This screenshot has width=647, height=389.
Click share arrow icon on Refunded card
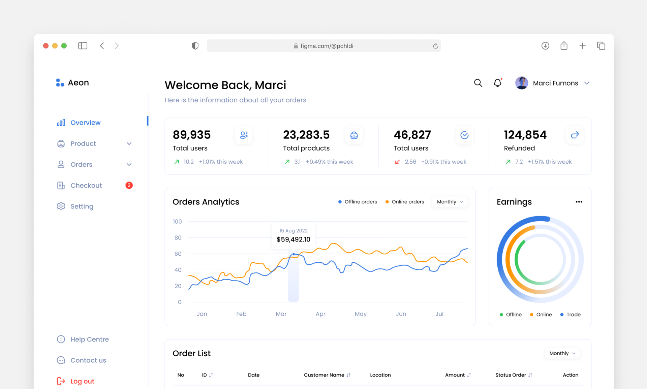point(575,135)
